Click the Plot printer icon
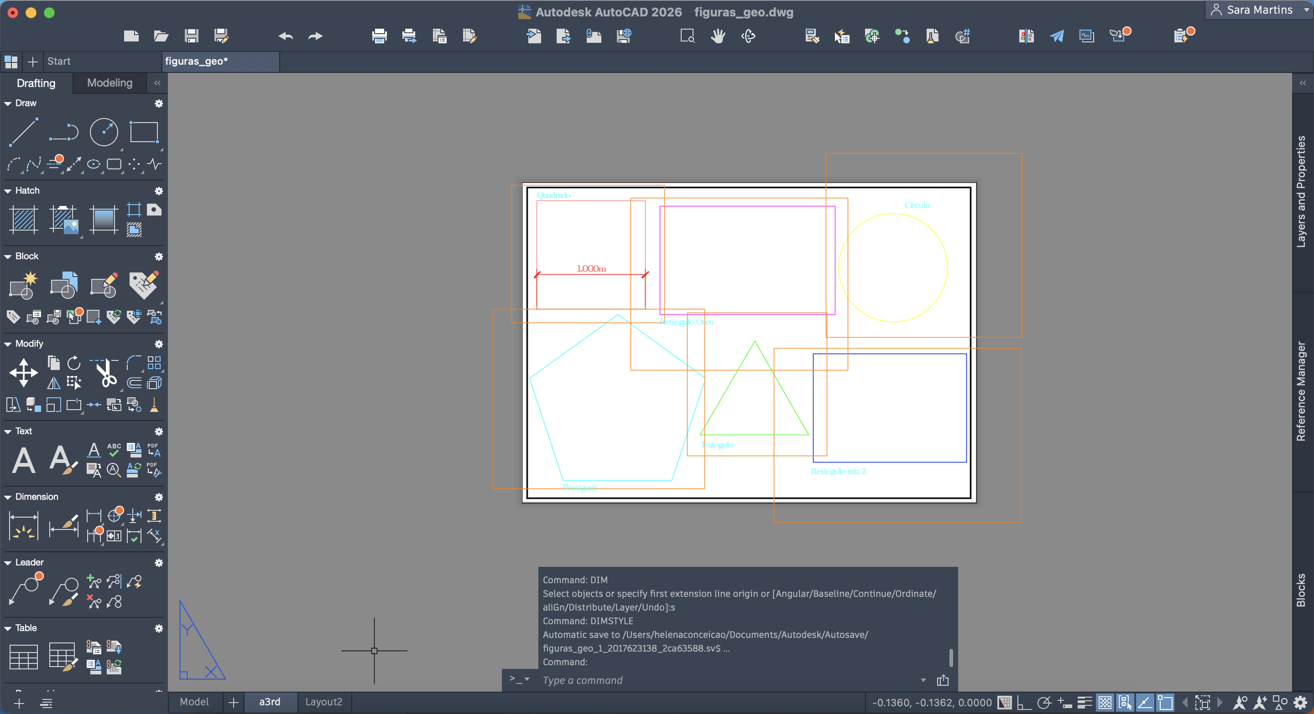 pos(379,36)
